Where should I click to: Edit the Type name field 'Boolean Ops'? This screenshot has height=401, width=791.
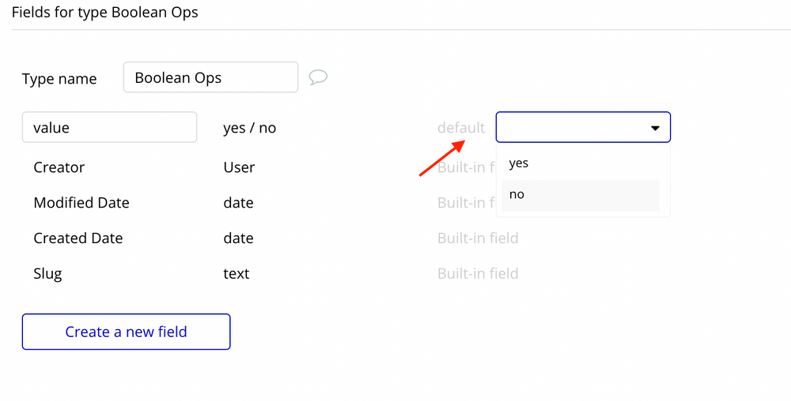click(210, 77)
